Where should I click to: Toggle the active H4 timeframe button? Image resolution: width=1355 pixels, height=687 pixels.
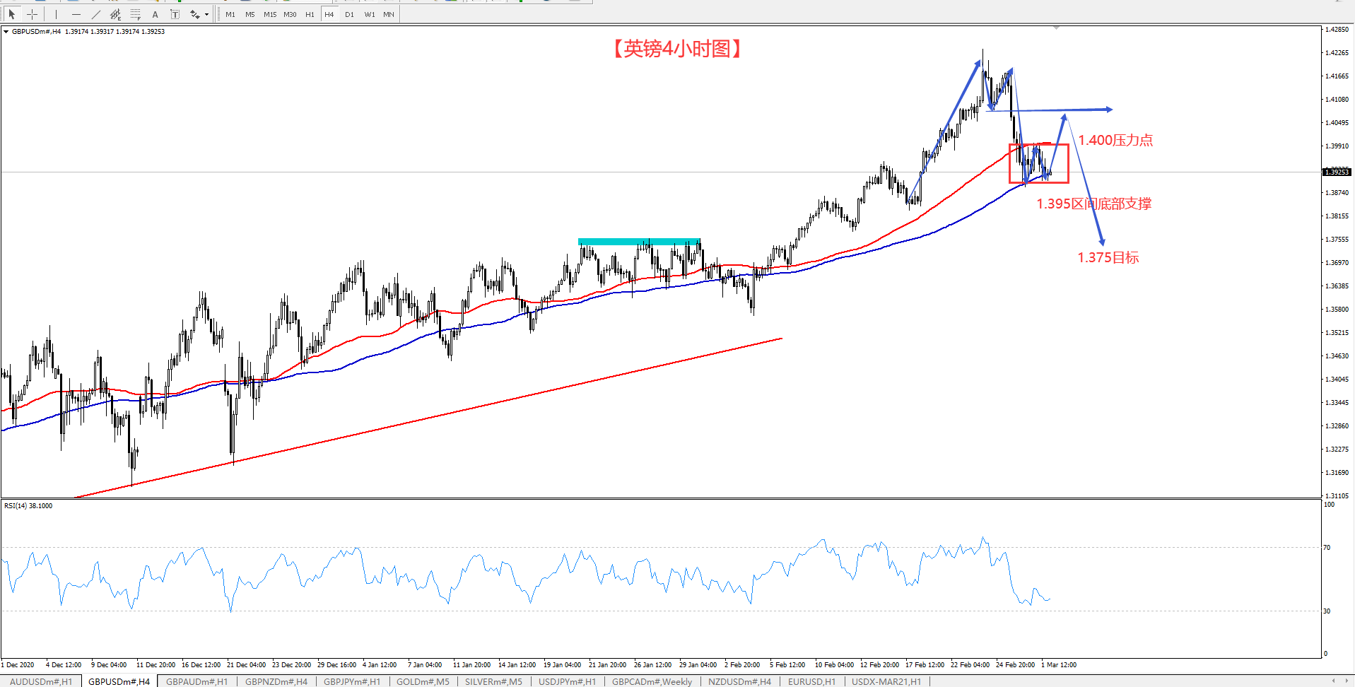[x=329, y=14]
